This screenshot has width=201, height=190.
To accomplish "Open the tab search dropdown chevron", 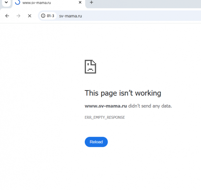I will click(6, 3).
